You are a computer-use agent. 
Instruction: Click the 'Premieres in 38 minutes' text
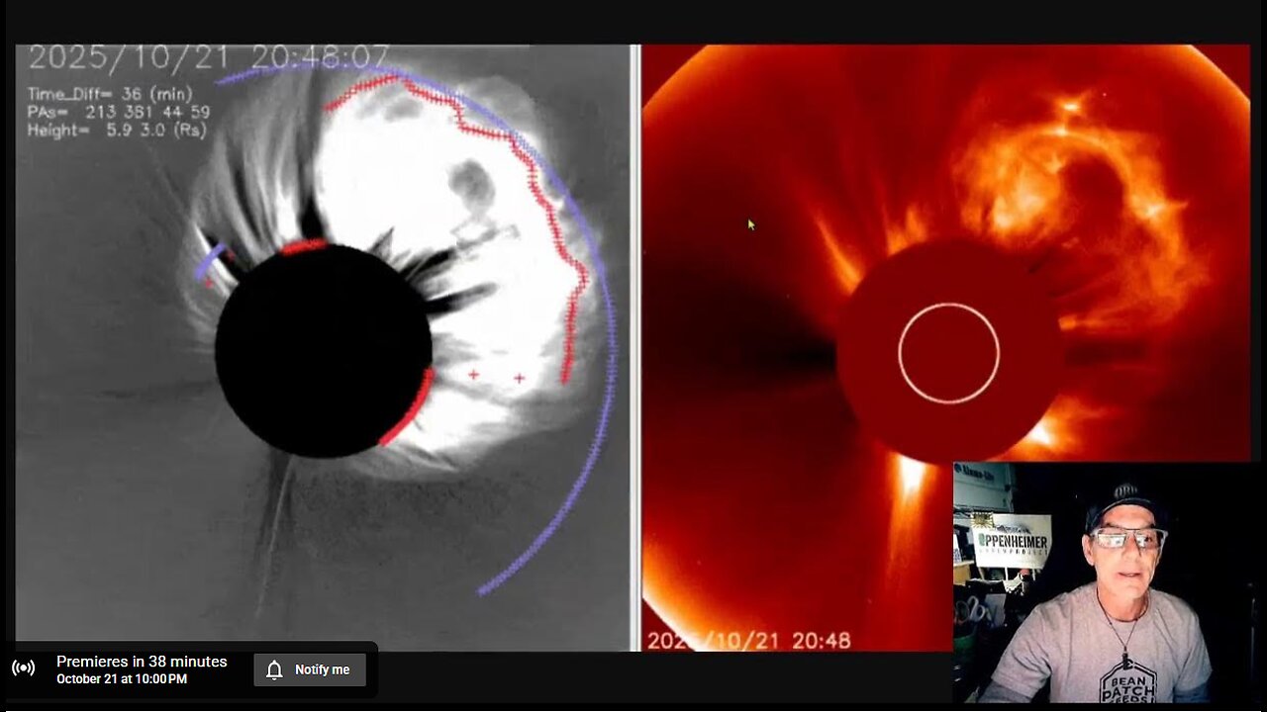point(142,662)
